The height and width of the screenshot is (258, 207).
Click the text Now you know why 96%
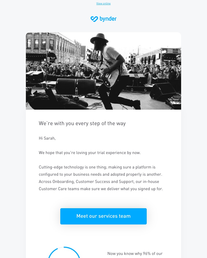click(135, 254)
